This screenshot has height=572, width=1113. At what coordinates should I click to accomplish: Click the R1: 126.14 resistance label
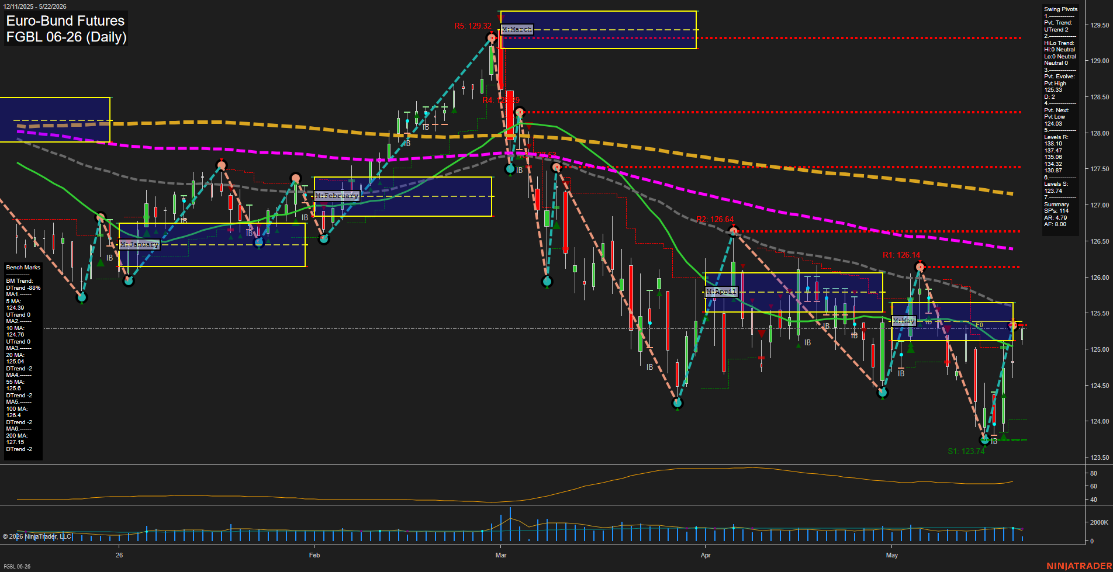click(901, 255)
